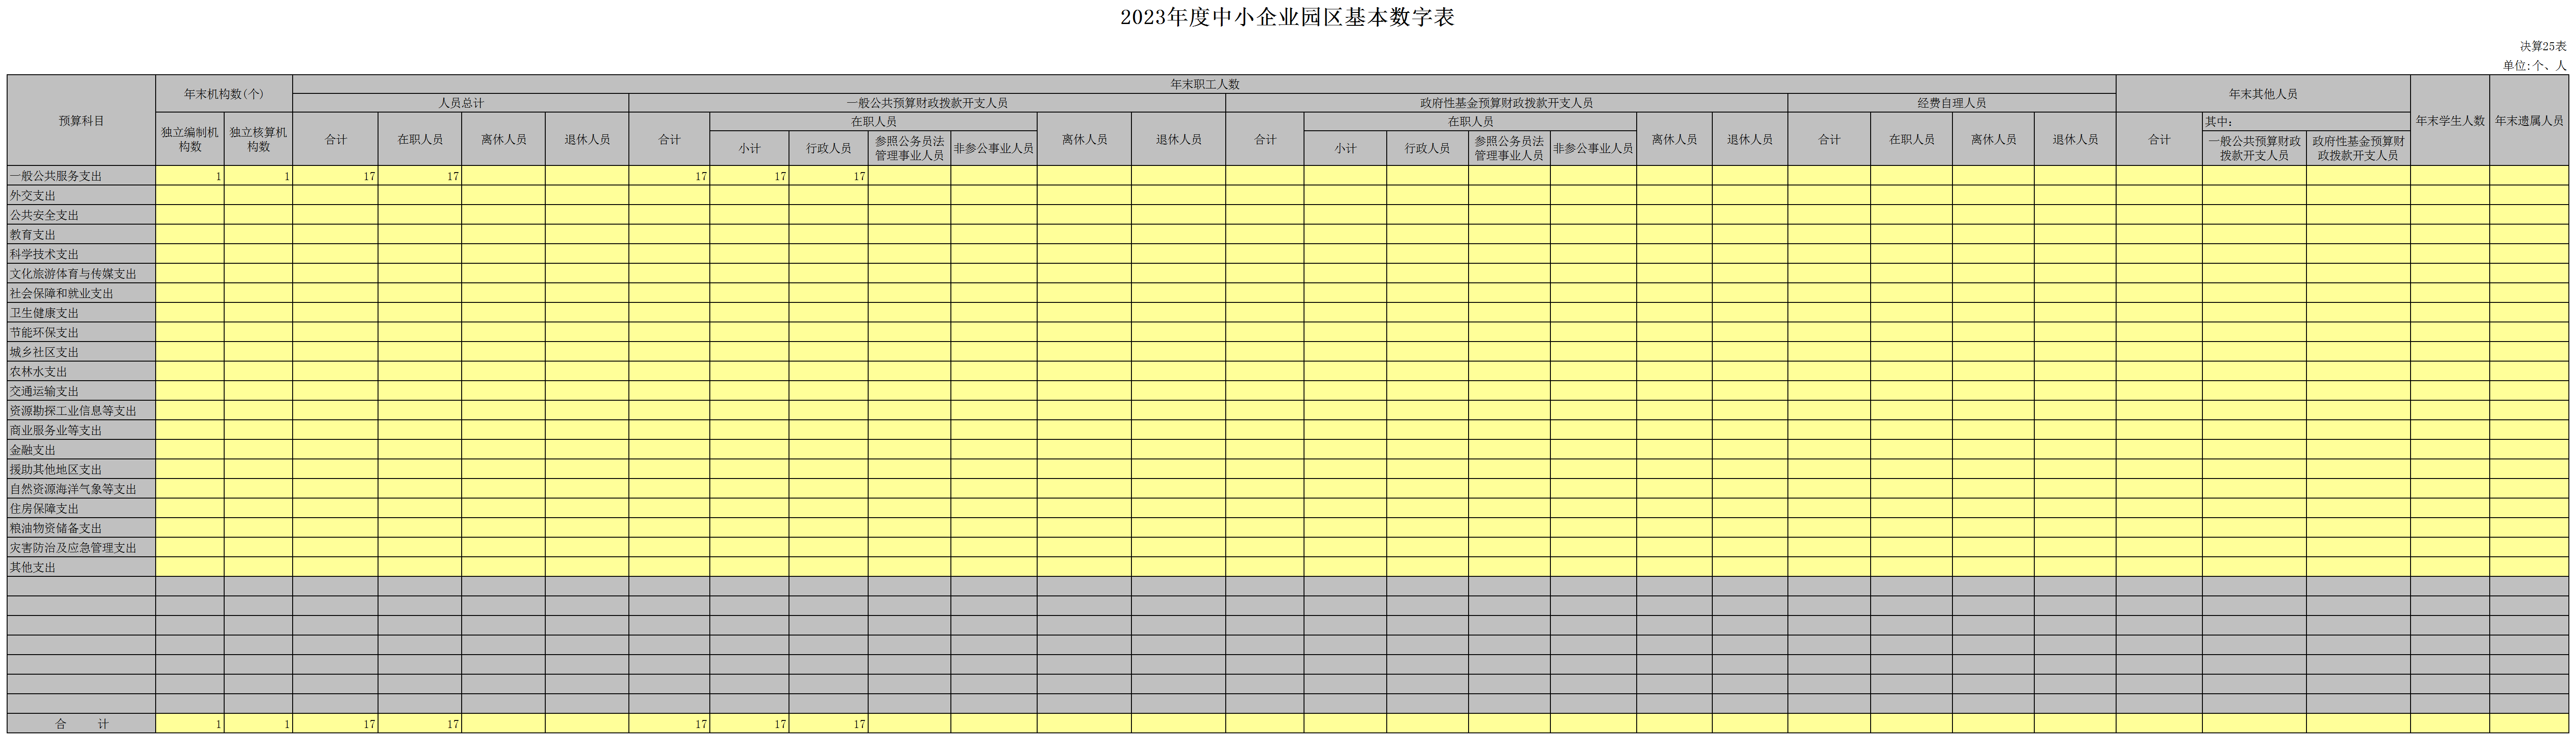The image size is (2576, 740).
Task: Select "合计" header under 经费自理人员
Action: point(1829,139)
